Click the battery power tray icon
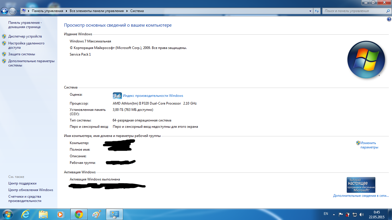The image size is (392, 220). (348, 214)
